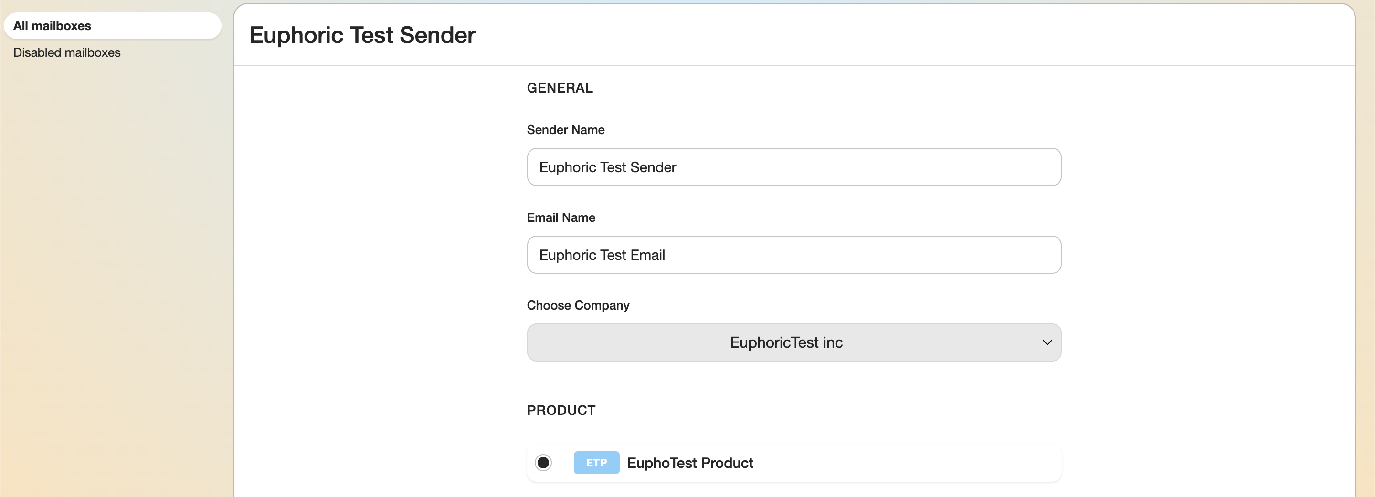Click the EuphoricTest inc selected value text
1375x497 pixels.
786,342
